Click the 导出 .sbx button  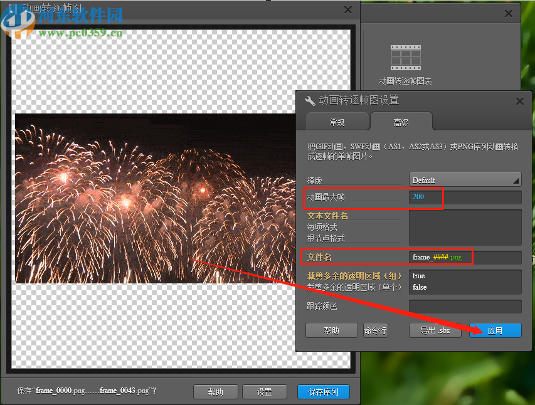435,330
